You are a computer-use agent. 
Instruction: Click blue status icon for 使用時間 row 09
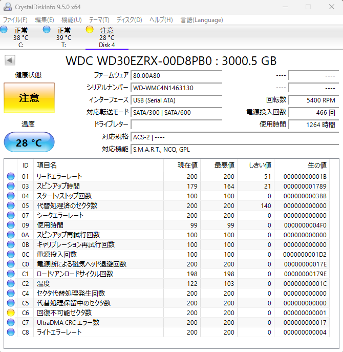pos(11,225)
